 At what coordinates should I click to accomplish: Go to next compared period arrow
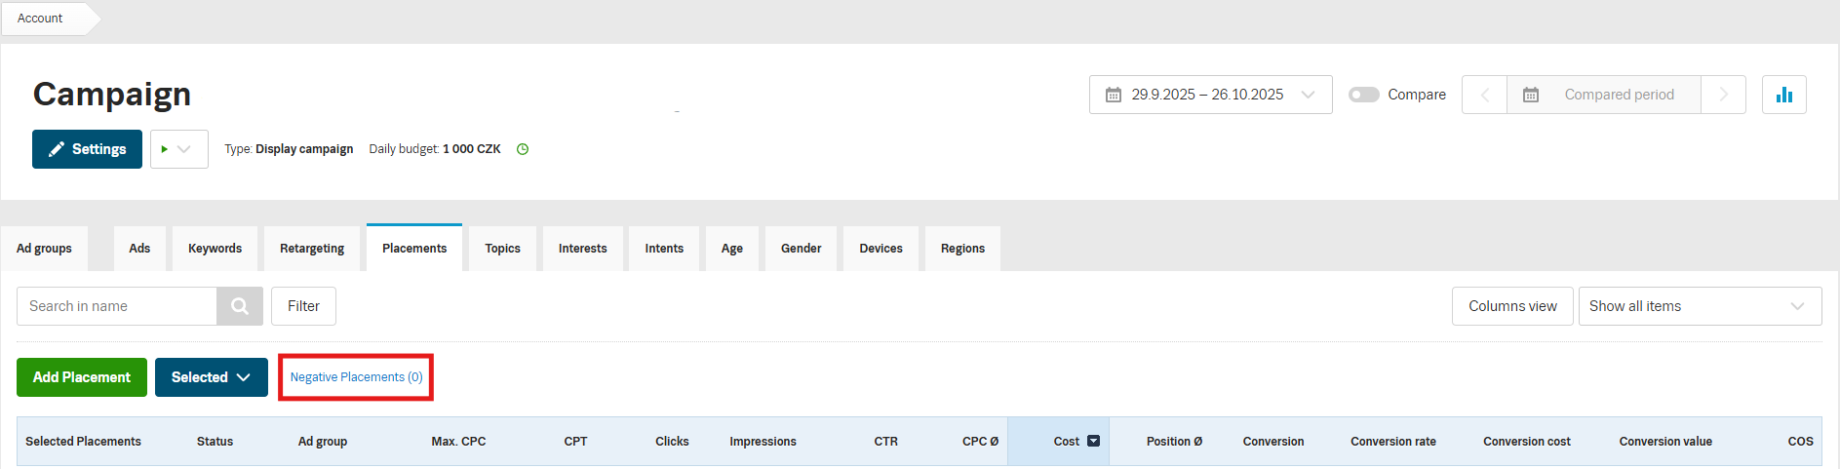pos(1723,95)
